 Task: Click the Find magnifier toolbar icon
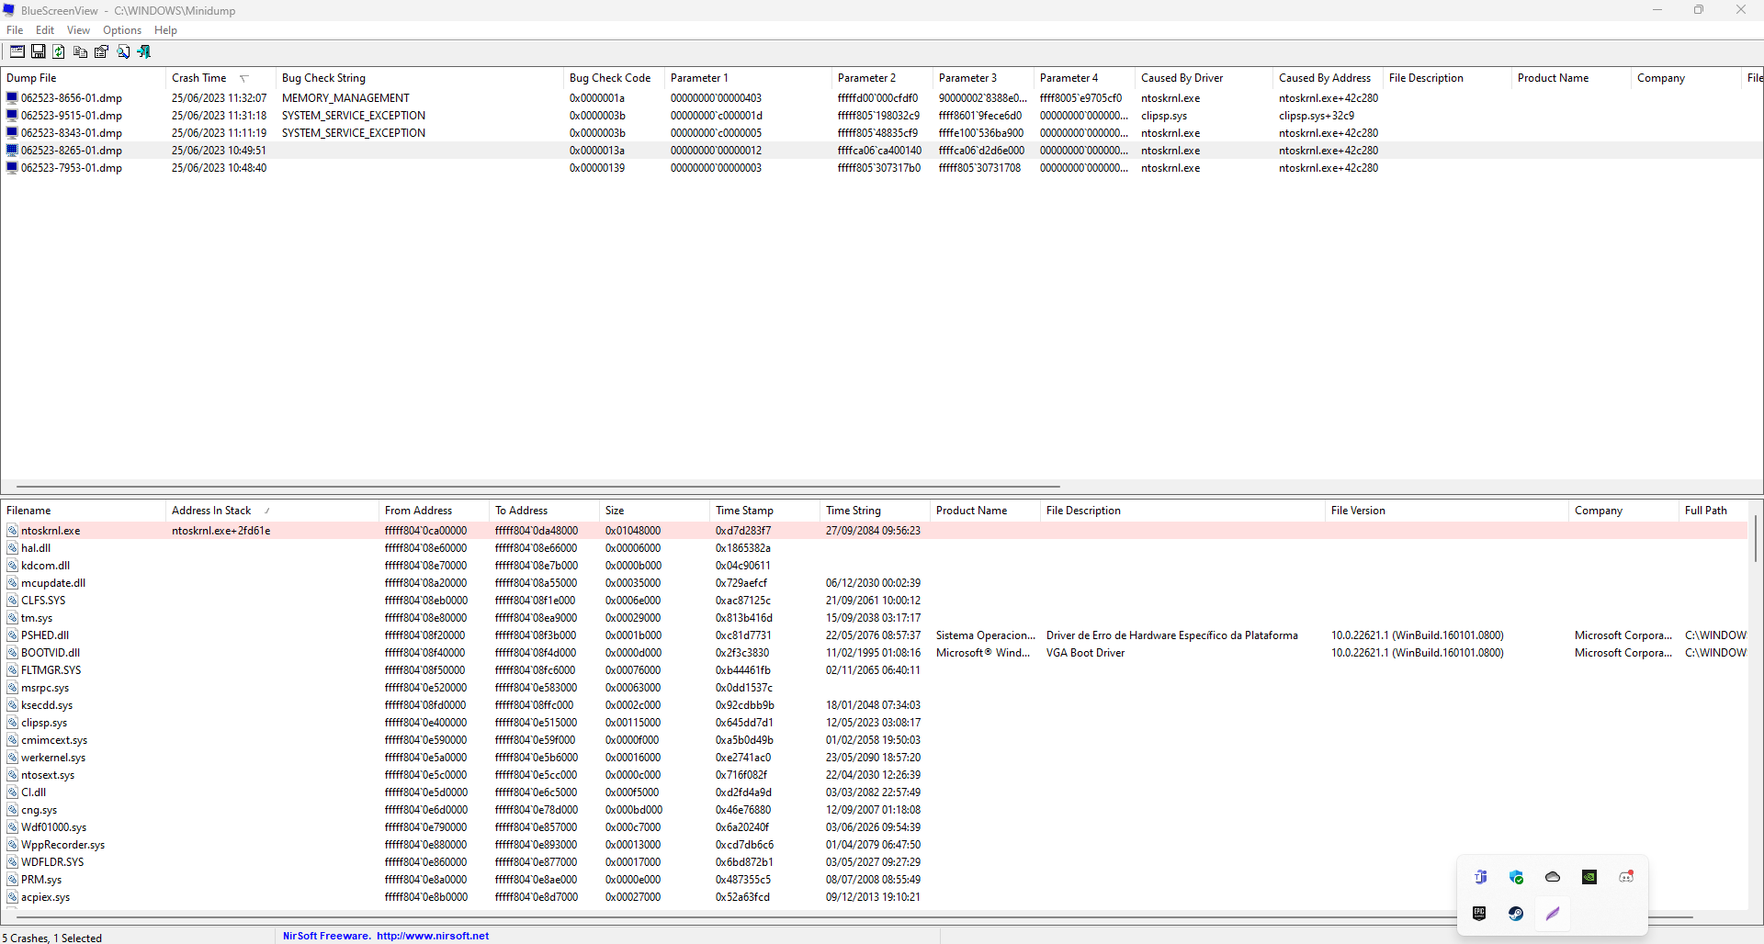123,51
